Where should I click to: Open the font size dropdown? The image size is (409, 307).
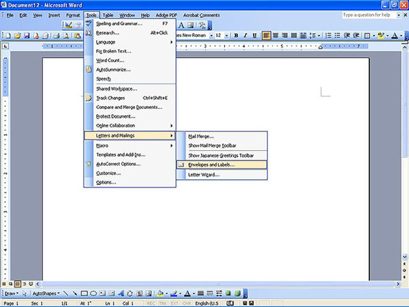(226, 35)
